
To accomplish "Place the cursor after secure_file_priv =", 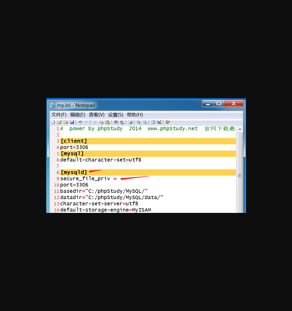I will (117, 179).
